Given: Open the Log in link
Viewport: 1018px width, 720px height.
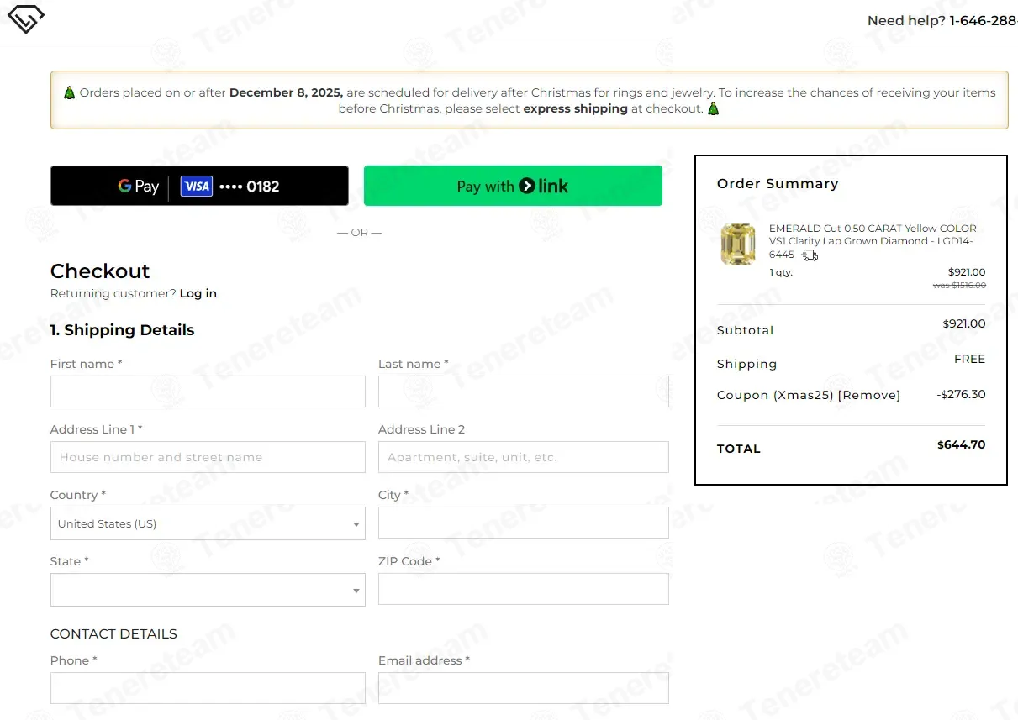Looking at the screenshot, I should tap(198, 293).
